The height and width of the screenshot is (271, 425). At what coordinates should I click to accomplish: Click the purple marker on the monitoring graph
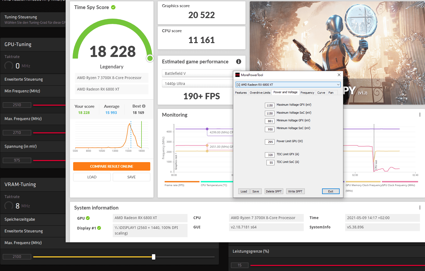click(207, 129)
